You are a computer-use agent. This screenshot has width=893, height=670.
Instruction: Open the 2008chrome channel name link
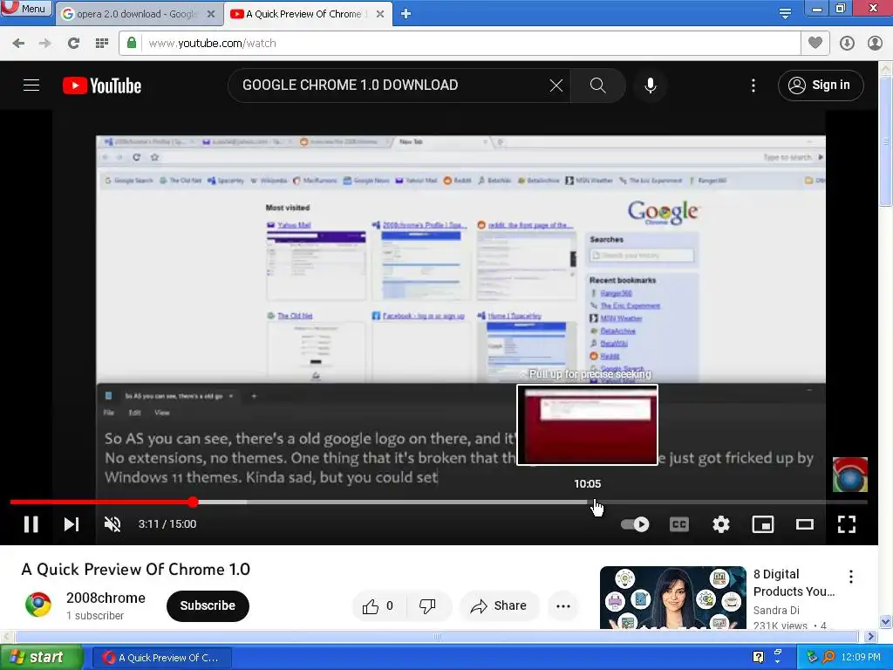point(106,598)
